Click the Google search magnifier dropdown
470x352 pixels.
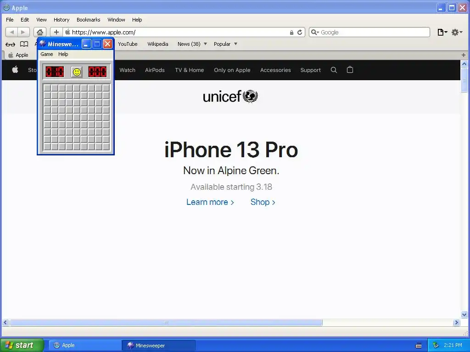(314, 32)
